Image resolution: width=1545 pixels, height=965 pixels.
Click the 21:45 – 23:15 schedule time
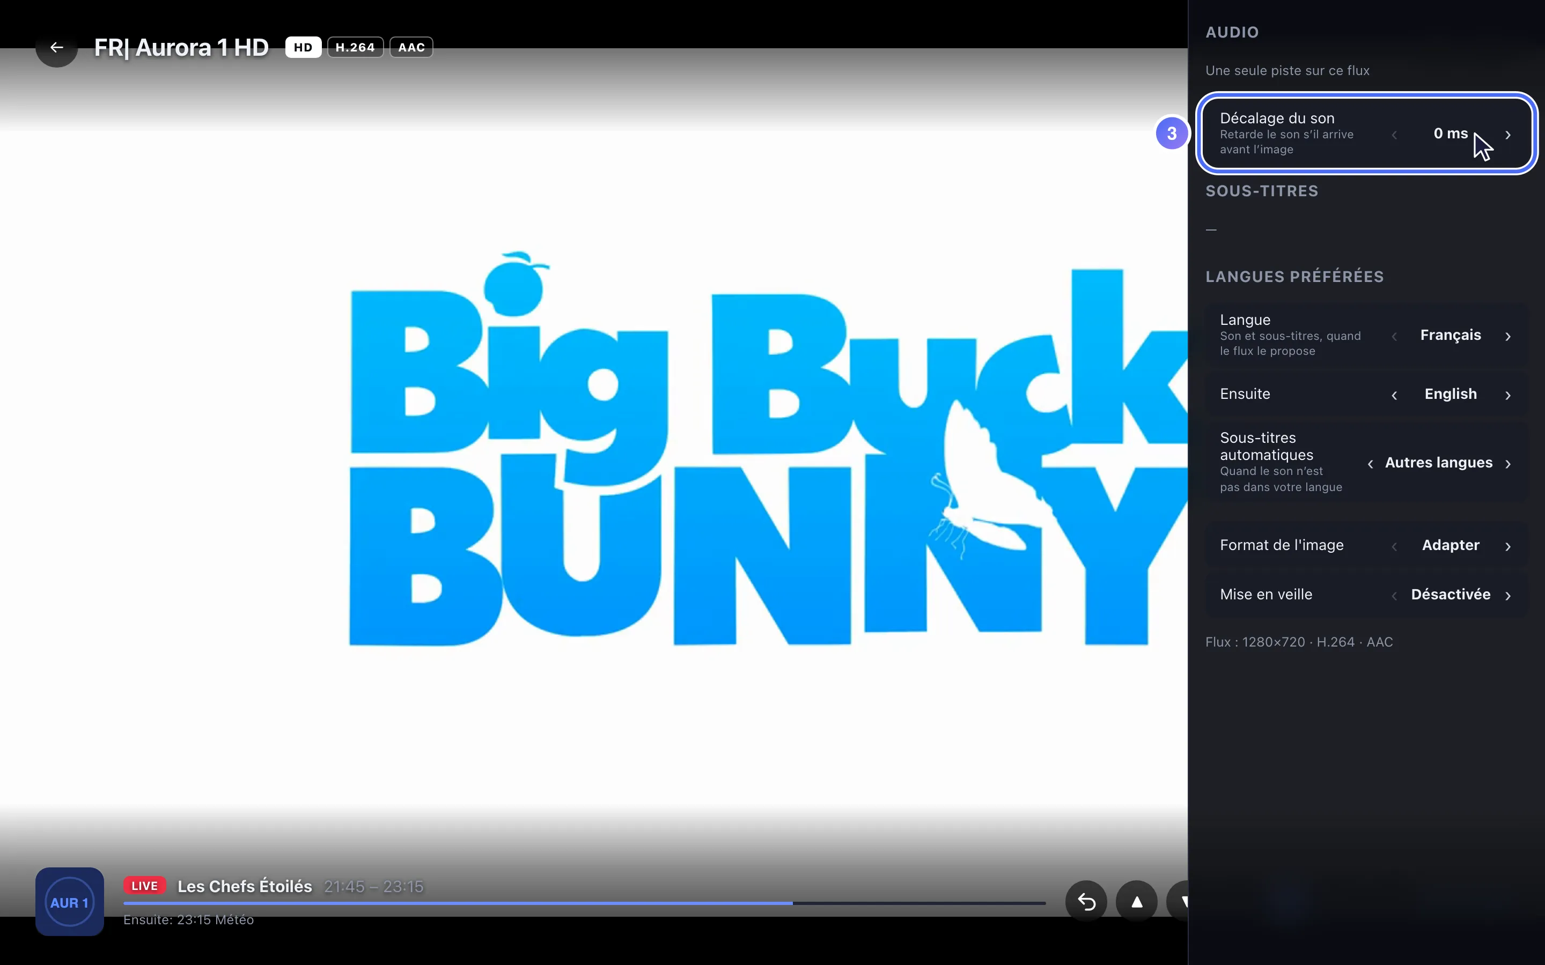[373, 887]
